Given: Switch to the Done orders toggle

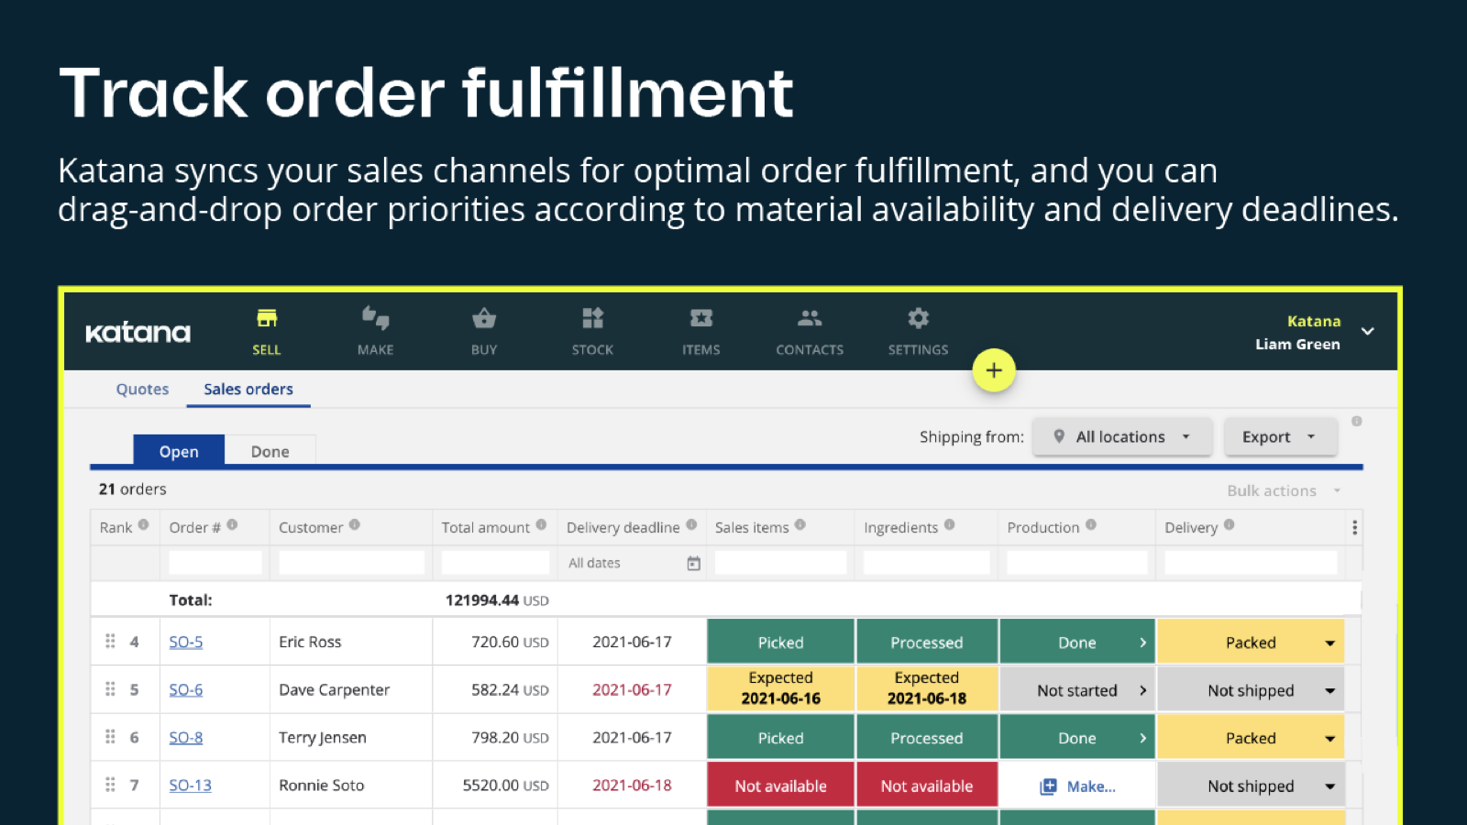Looking at the screenshot, I should pos(270,451).
